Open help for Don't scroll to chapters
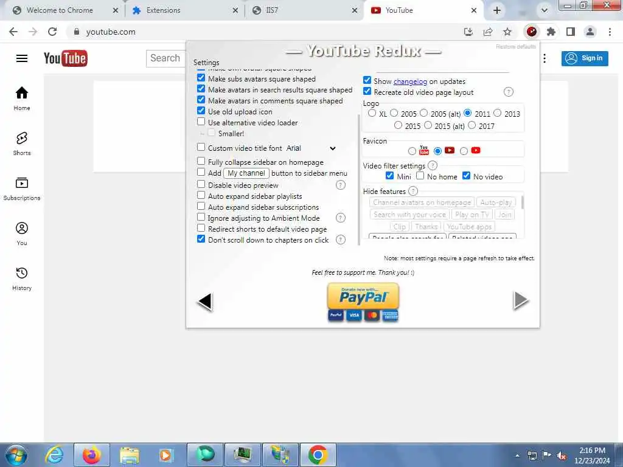623x467 pixels. (x=341, y=240)
